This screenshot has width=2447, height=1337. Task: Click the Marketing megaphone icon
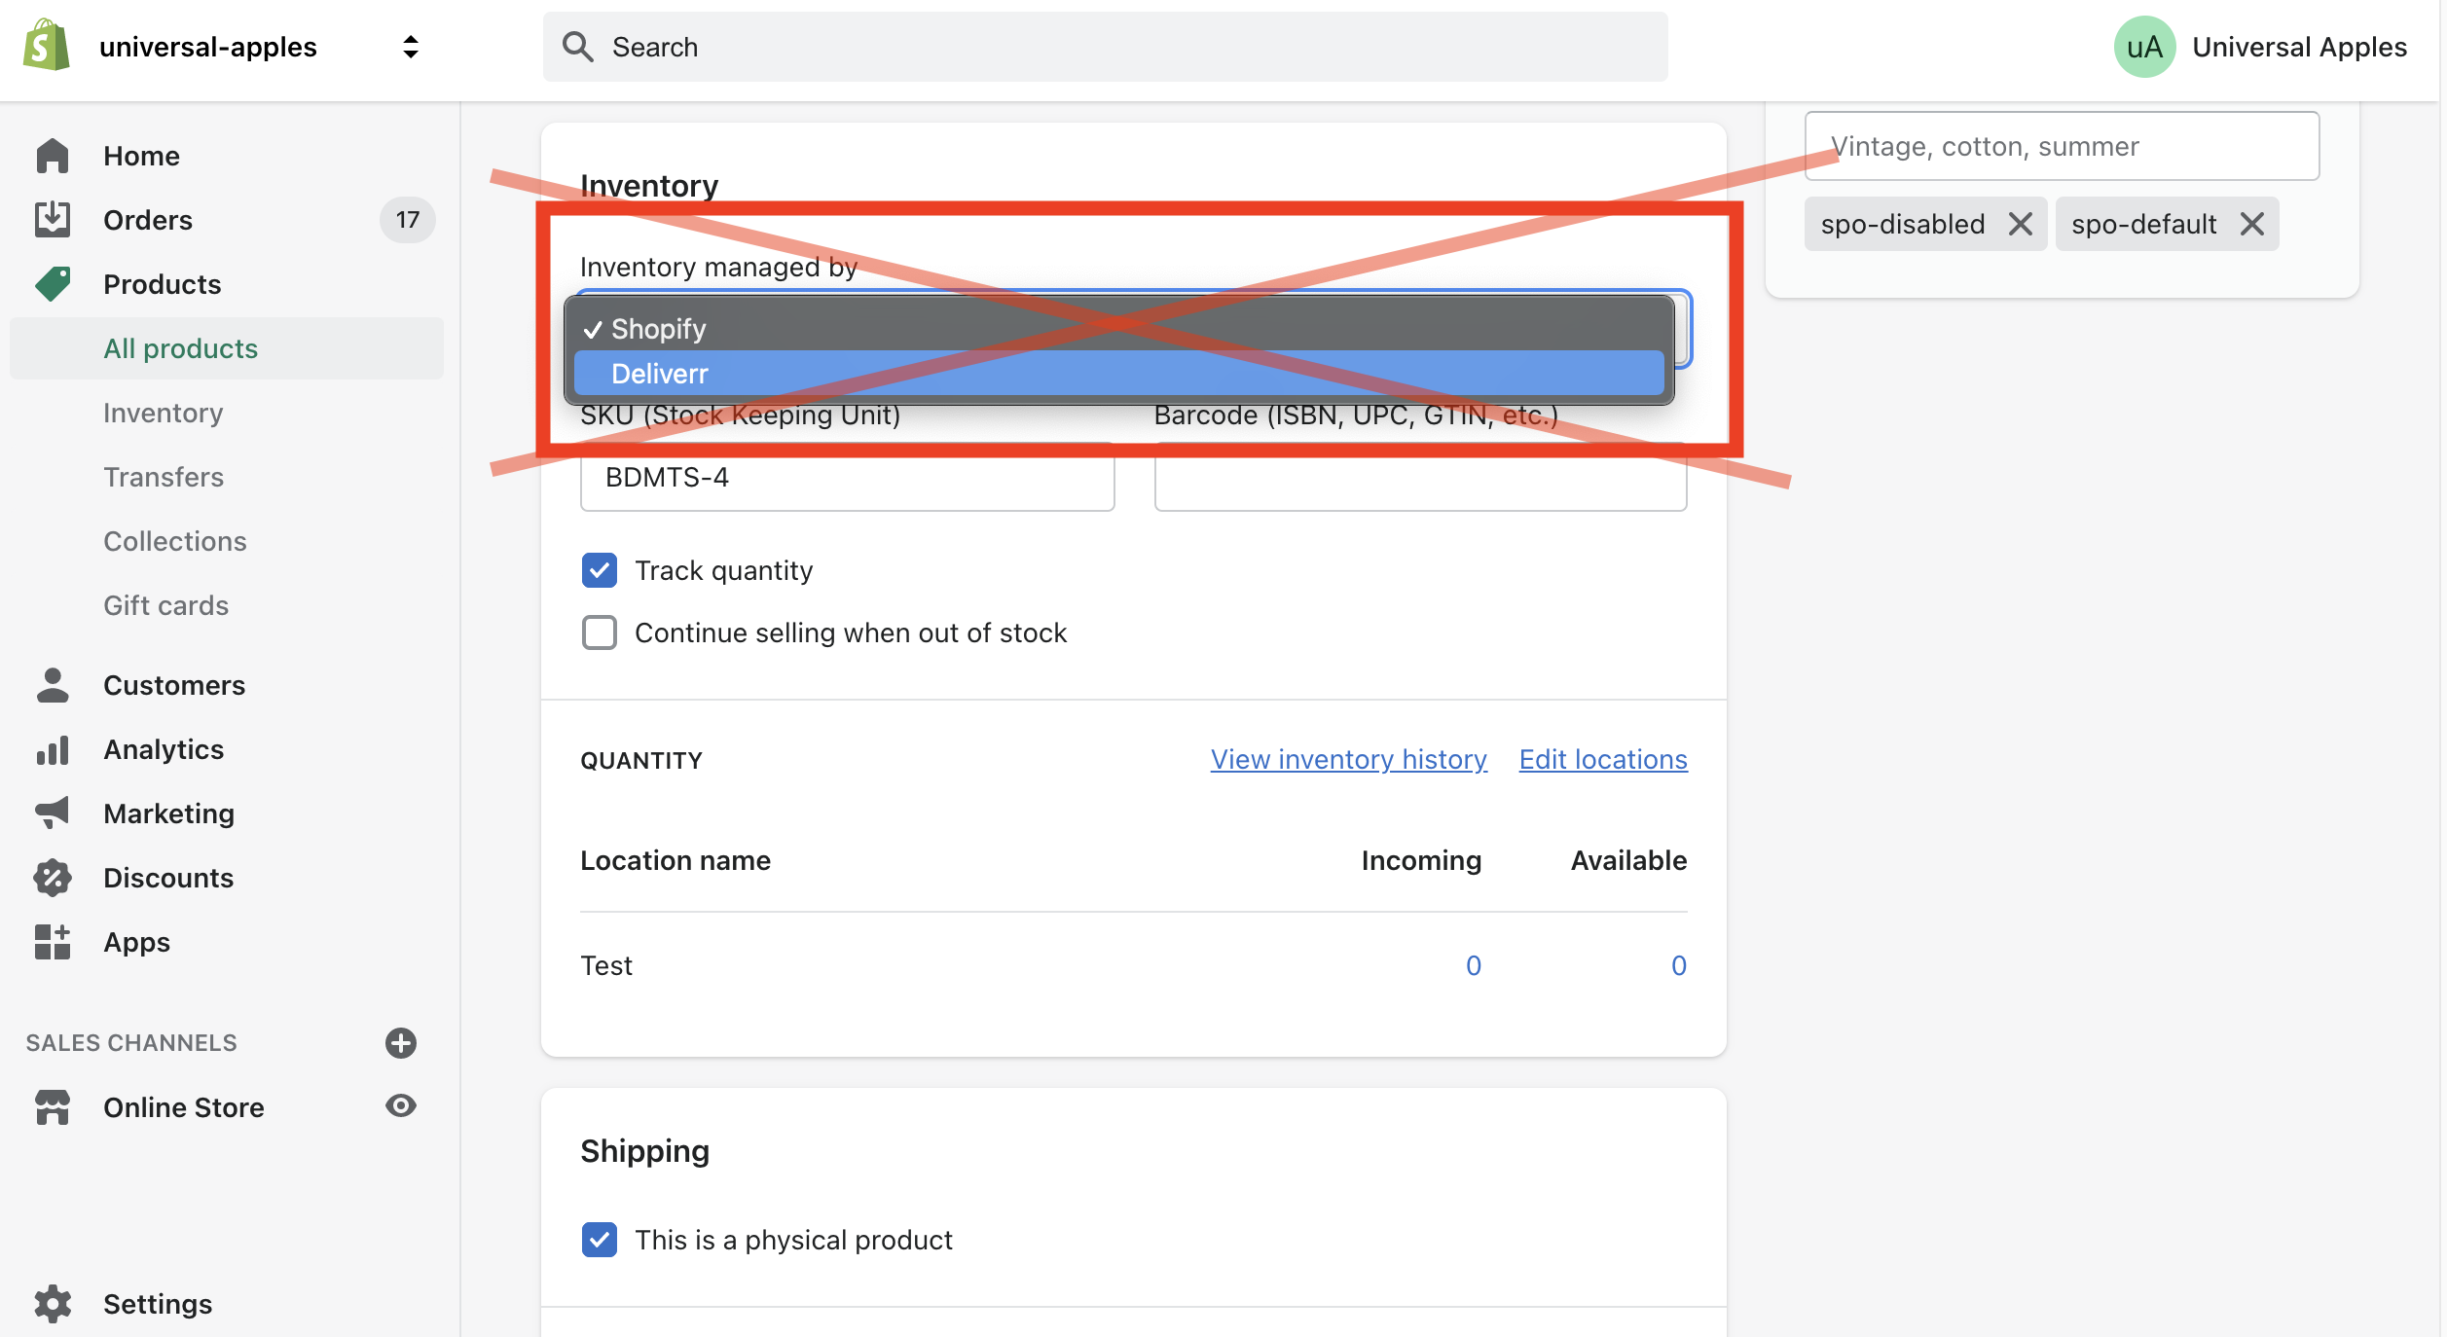(x=53, y=813)
